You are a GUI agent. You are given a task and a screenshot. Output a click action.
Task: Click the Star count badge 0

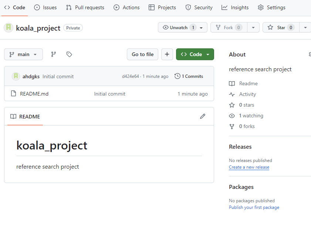click(291, 28)
